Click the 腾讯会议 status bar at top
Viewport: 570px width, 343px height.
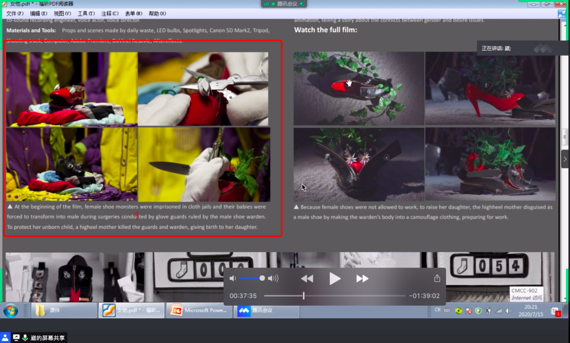pos(284,4)
